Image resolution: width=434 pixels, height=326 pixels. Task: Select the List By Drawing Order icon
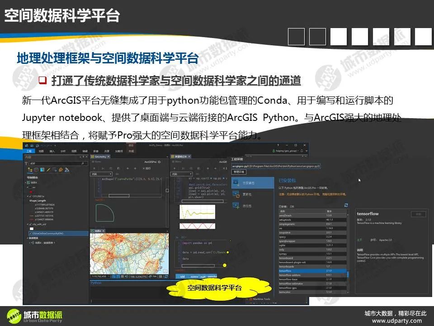tap(30, 170)
